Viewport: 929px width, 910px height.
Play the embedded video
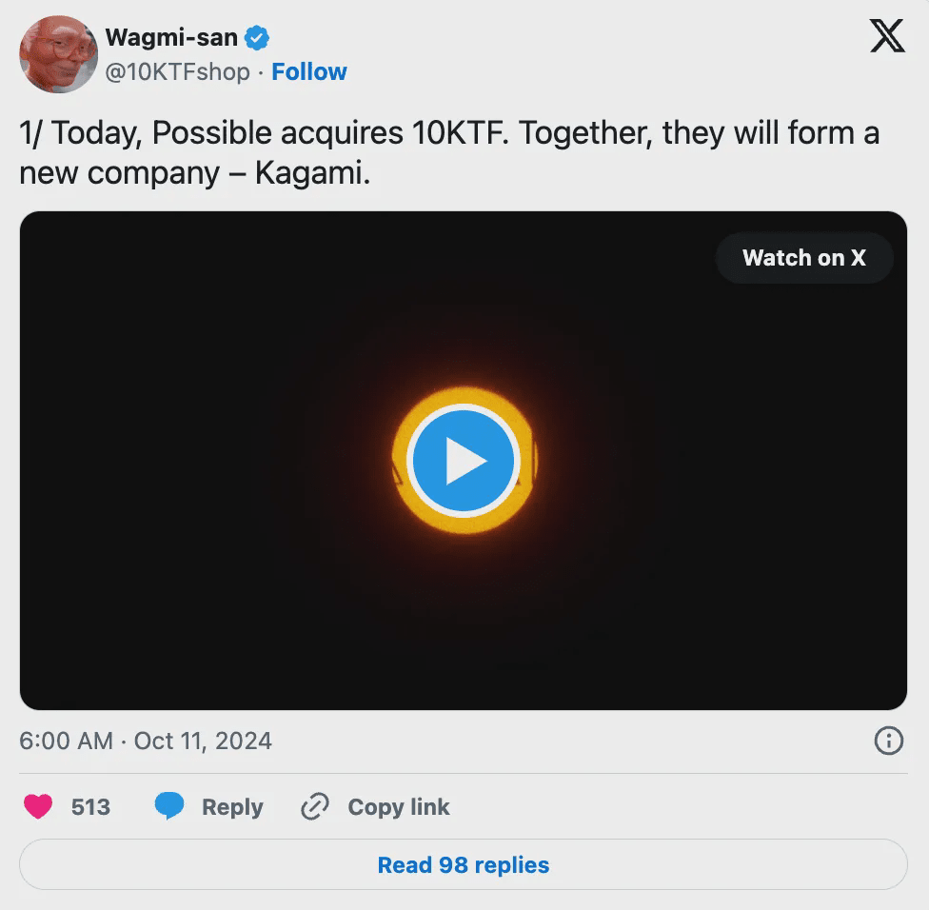click(464, 461)
